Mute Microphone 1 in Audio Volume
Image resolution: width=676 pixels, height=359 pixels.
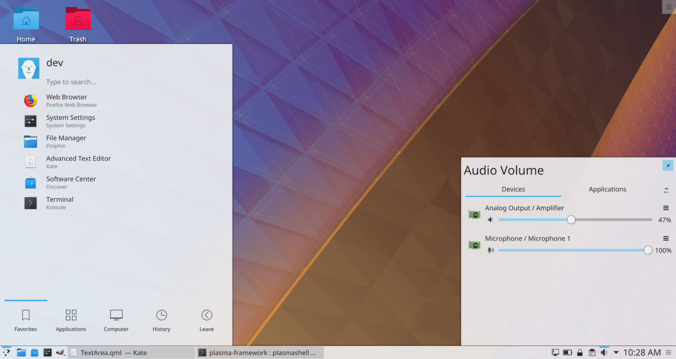click(490, 250)
